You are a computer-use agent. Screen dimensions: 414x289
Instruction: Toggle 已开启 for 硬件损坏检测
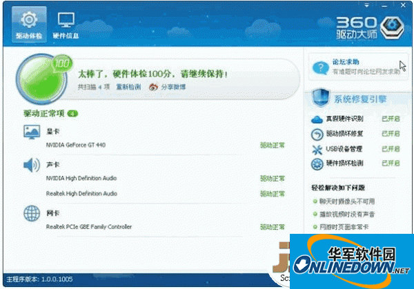click(391, 163)
